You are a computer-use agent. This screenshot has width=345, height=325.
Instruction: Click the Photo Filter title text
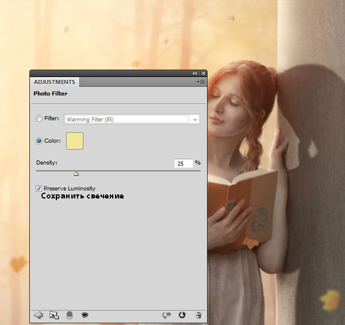click(51, 94)
